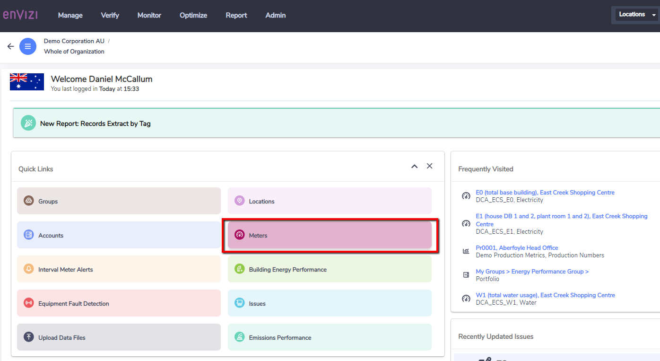Viewport: 660px width, 361px height.
Task: Click the Accounts quick link icon
Action: (x=29, y=235)
